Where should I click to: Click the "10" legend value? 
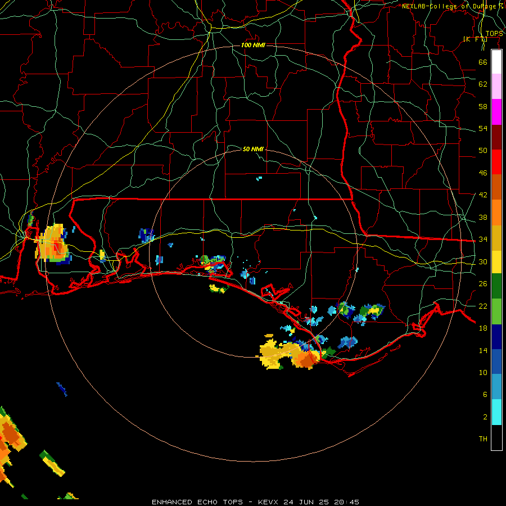(x=483, y=372)
